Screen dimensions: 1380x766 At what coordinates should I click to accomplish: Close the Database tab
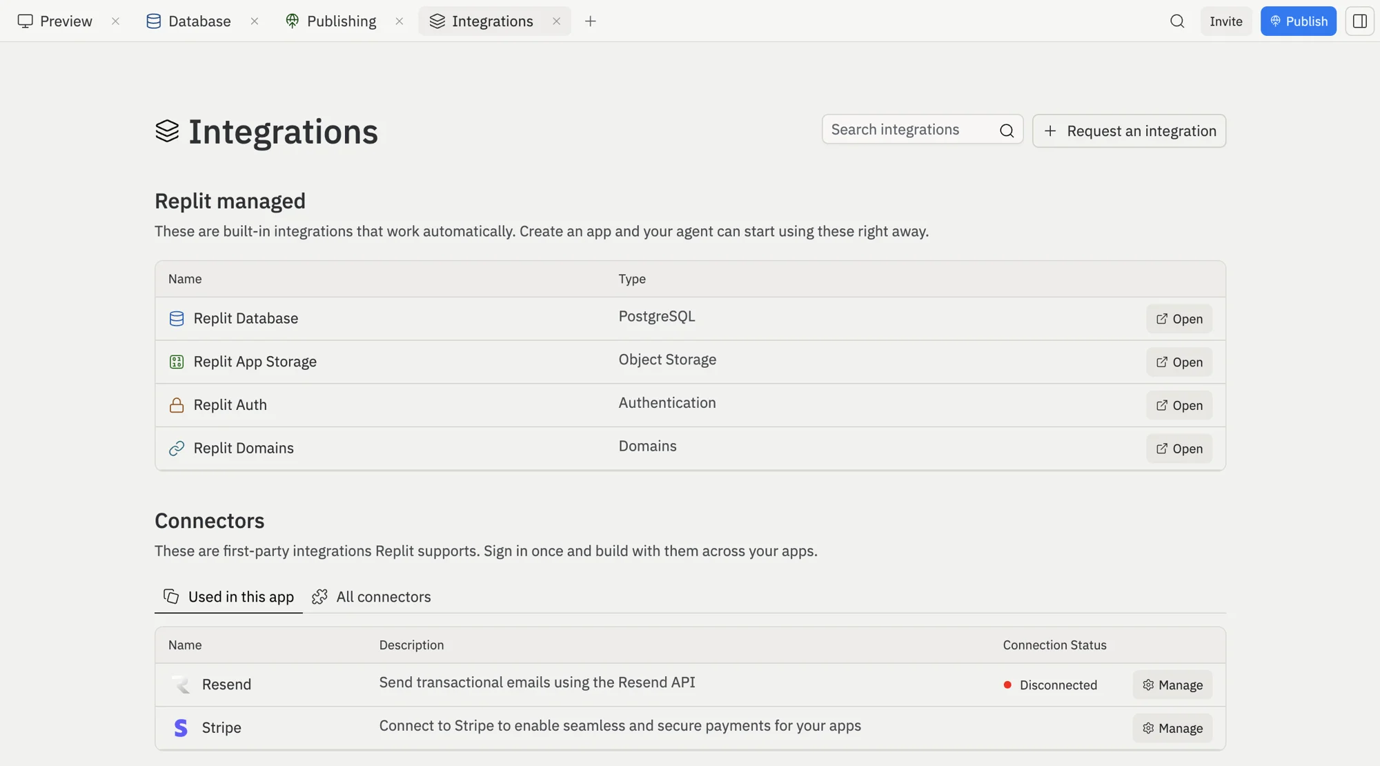tap(255, 21)
